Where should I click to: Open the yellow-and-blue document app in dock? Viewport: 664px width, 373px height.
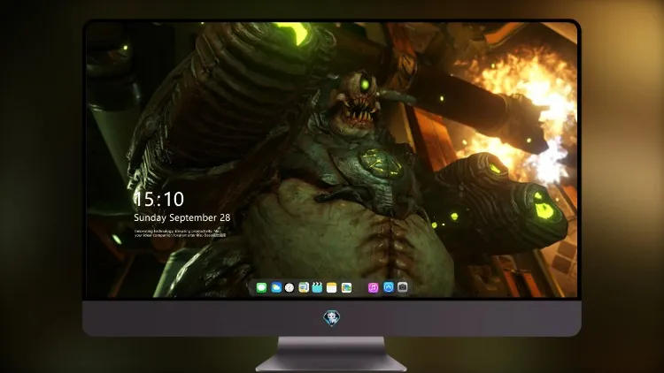304,288
